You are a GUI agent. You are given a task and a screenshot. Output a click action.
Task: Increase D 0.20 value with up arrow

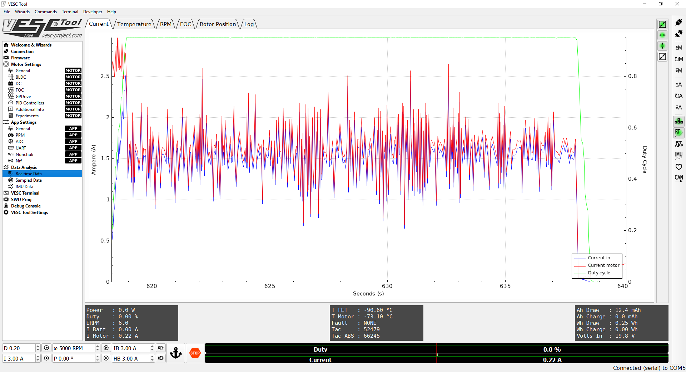[38, 346]
